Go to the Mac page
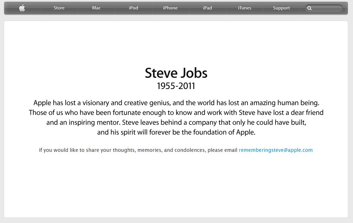This screenshot has height=223, width=353. (96, 8)
